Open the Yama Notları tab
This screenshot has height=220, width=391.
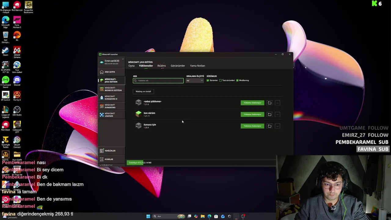click(x=197, y=66)
